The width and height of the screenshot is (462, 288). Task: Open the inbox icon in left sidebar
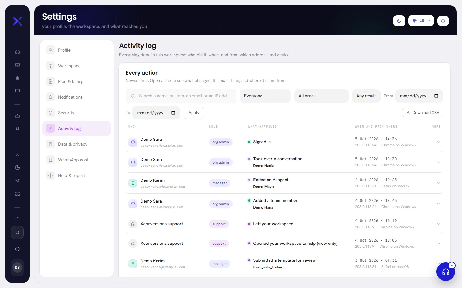point(17,65)
